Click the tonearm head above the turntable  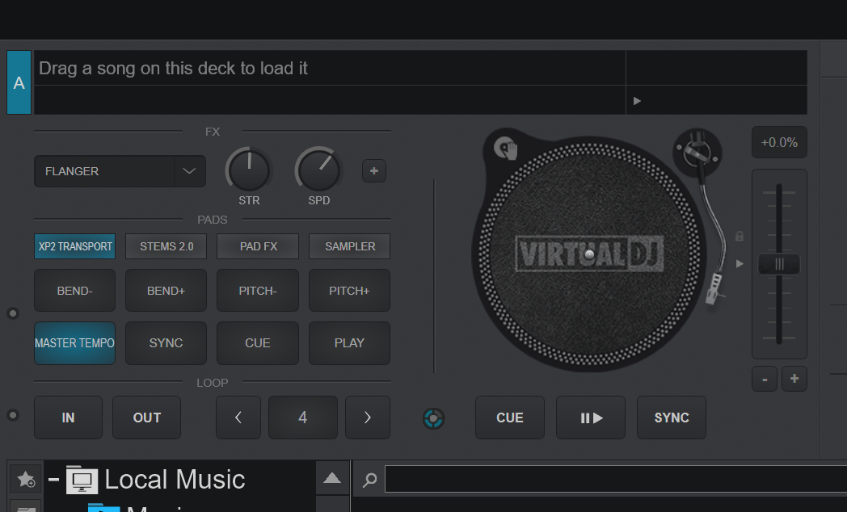697,153
